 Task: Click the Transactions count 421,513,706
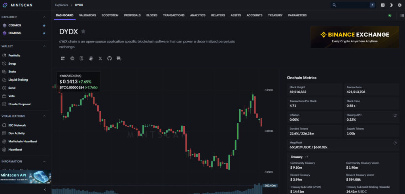(x=356, y=92)
